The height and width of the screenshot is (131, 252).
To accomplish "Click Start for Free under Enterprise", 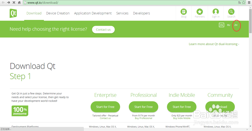I will pyautogui.click(x=105, y=107).
